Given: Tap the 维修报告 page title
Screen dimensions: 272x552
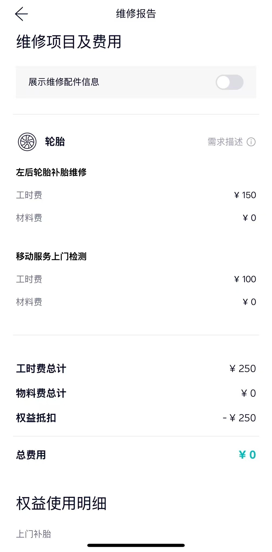Looking at the screenshot, I should point(136,14).
